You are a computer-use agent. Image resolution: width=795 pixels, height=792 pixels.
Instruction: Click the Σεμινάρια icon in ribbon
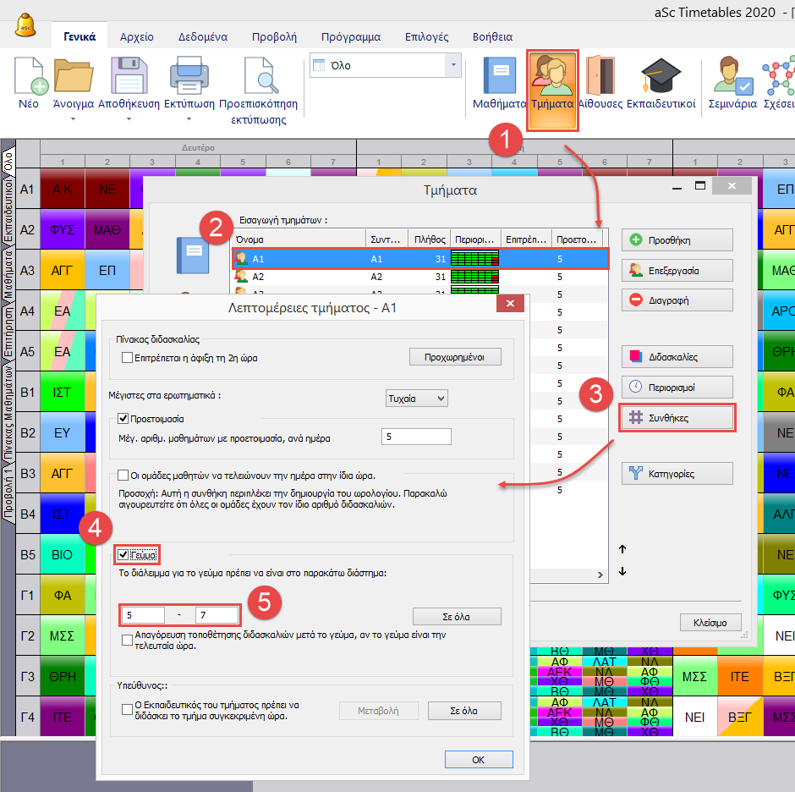click(732, 76)
